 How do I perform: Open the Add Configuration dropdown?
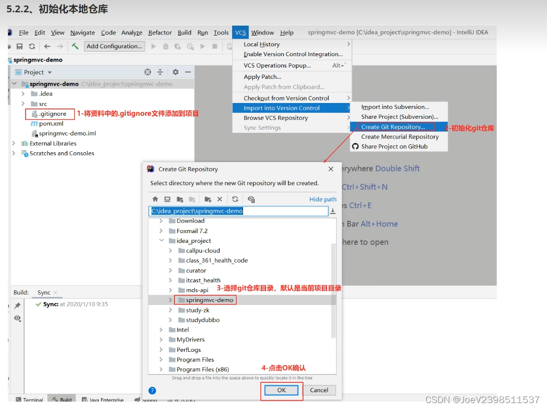[x=114, y=46]
